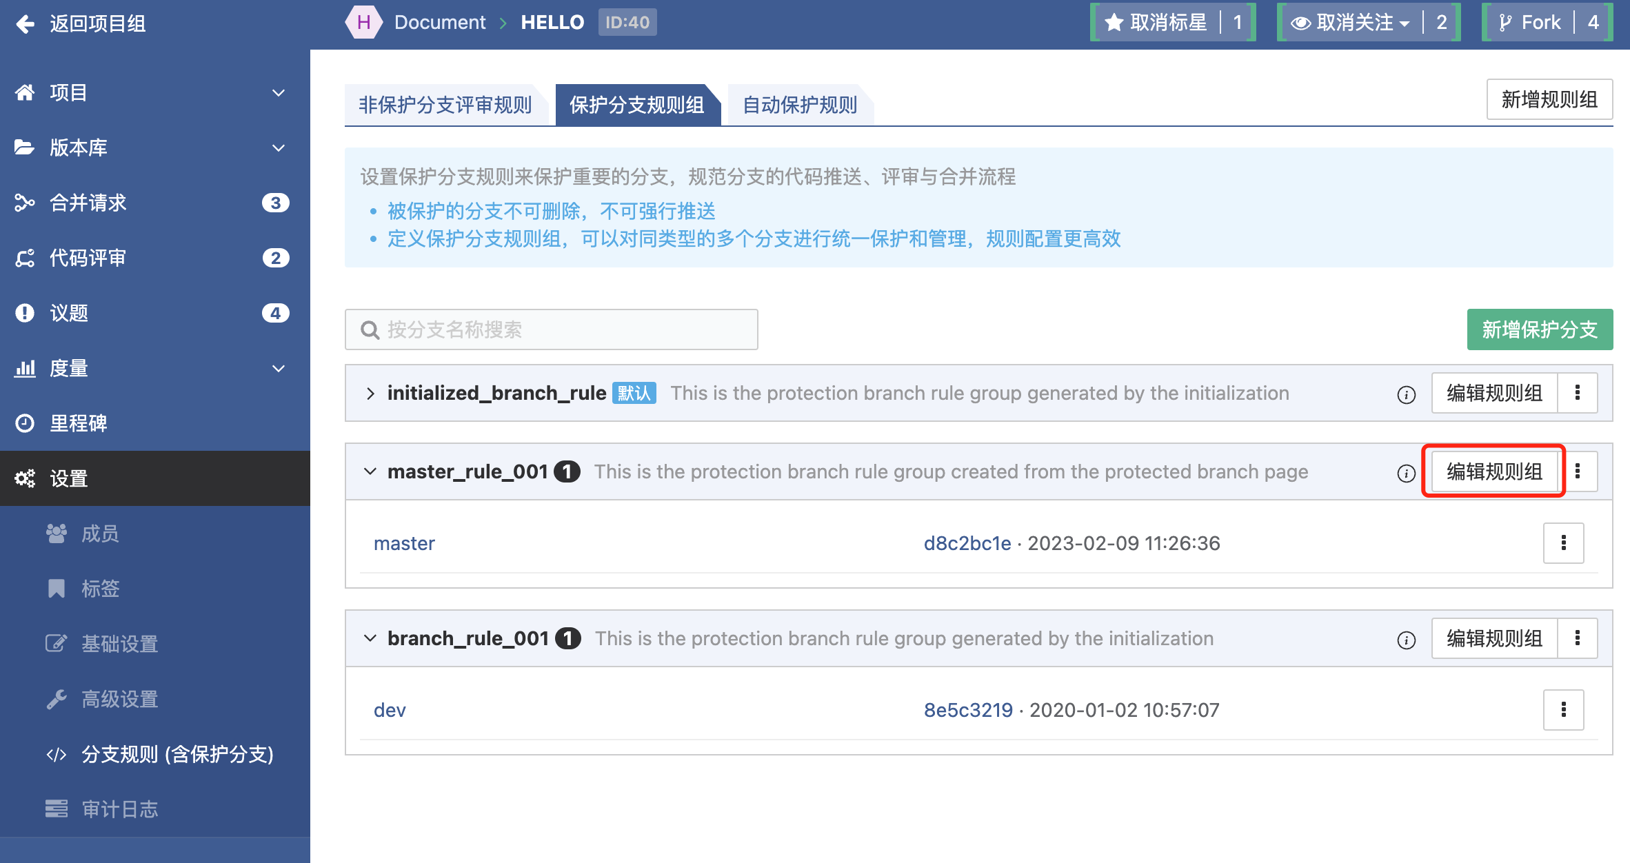
Task: Click the info icon on master_rule_001 row
Action: [1406, 473]
